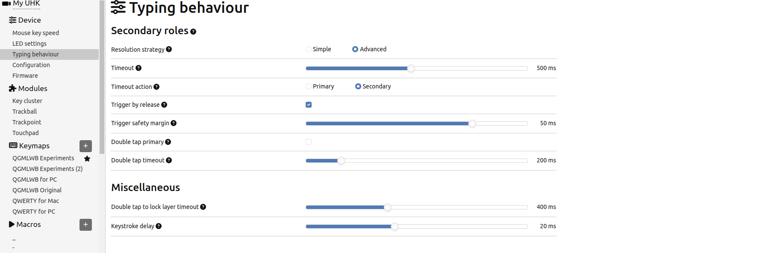Open the Firmware page
The image size is (775, 253).
pos(25,76)
